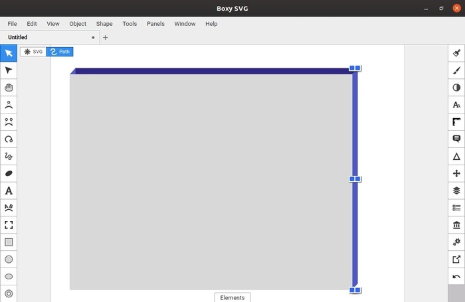Select the cubic bezier pen tool
Viewport: 465px width, 302px height.
point(9,122)
